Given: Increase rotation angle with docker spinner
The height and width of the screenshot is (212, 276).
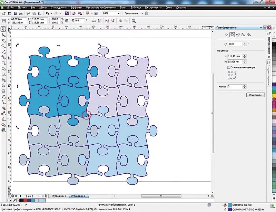Looking at the screenshot, I should click(245, 43).
